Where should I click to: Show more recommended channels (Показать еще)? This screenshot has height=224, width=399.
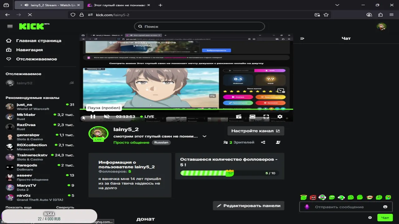18,207
